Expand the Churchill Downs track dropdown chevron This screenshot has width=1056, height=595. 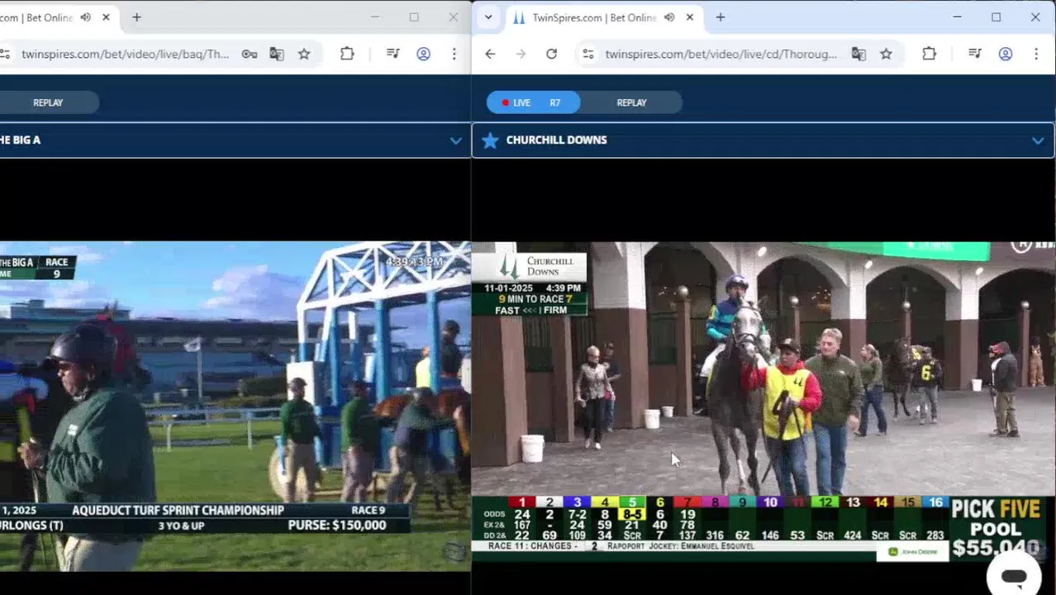pos(1038,140)
